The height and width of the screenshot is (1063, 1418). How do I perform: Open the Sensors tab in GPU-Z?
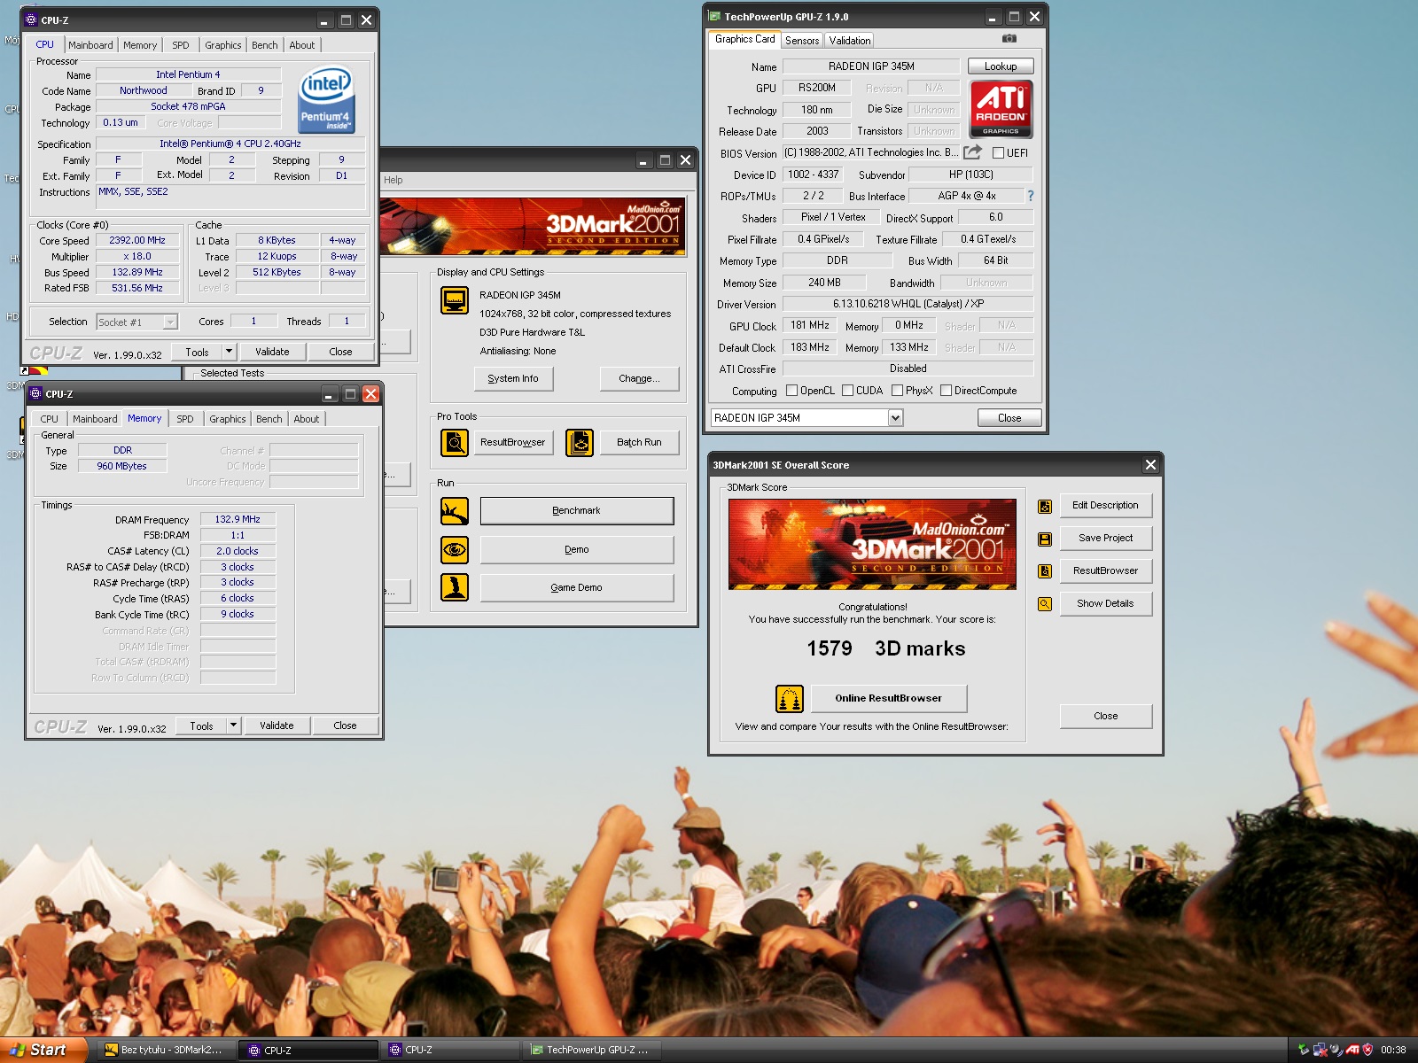click(802, 41)
